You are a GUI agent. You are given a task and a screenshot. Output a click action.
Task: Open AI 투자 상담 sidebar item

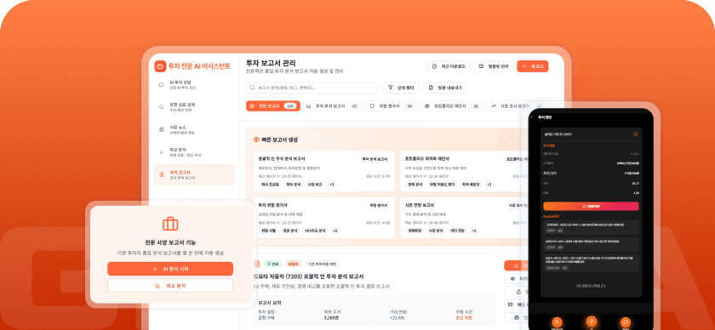coord(194,85)
